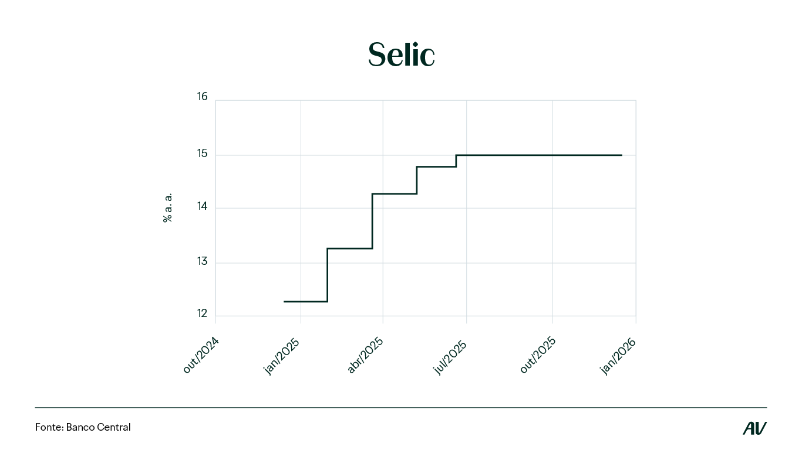Click the lowest step of the Selic line
The height and width of the screenshot is (450, 802).
[x=305, y=301]
